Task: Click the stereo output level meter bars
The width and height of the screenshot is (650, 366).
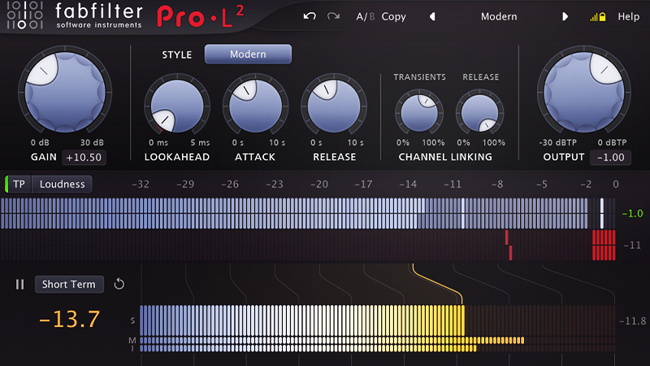Action: point(308,213)
